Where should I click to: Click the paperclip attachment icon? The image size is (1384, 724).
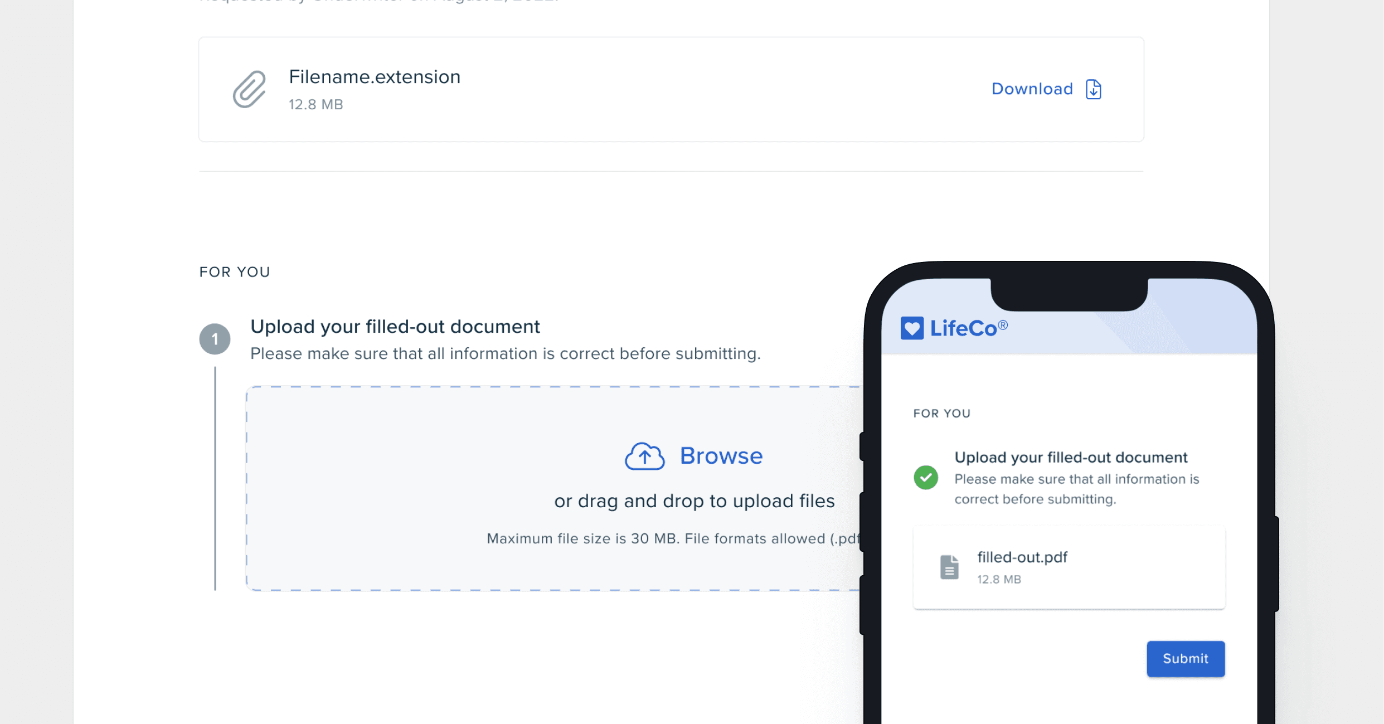249,89
